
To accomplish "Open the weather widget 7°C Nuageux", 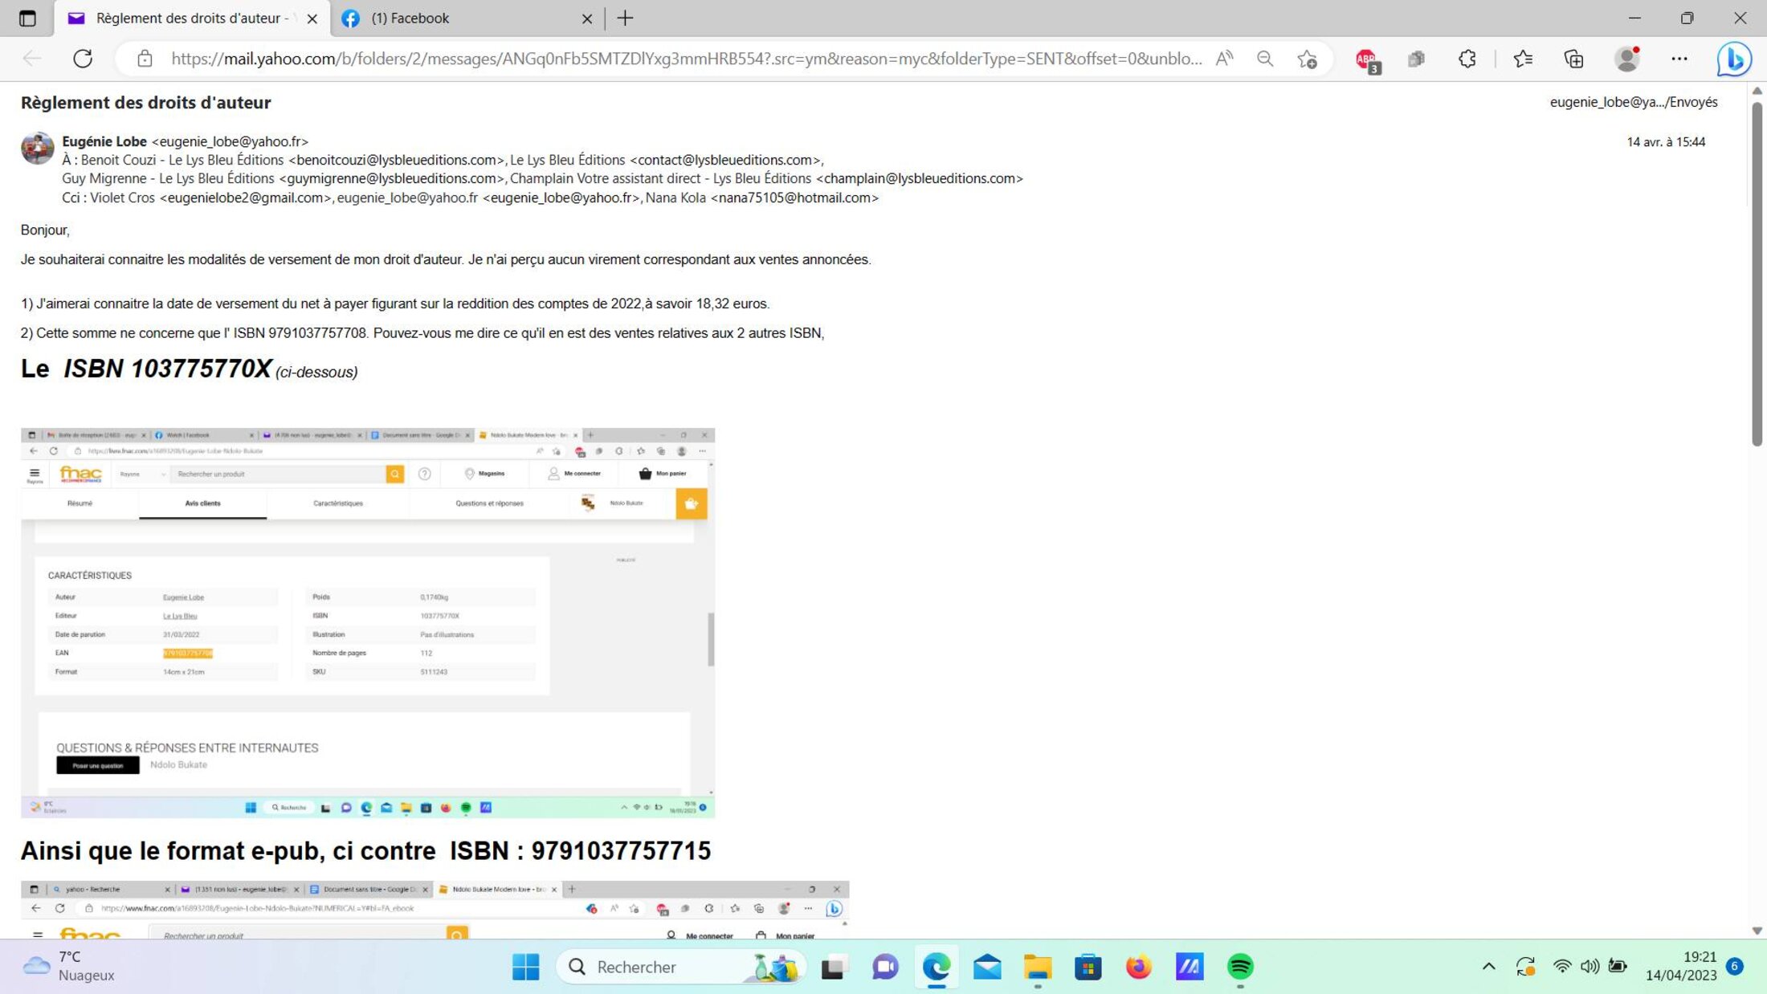I will pyautogui.click(x=69, y=966).
